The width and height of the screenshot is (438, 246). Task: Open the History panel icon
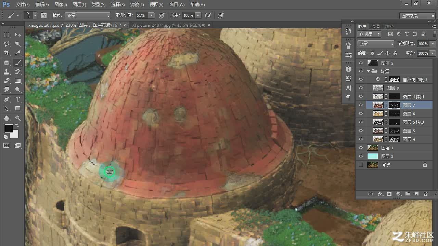(x=348, y=31)
